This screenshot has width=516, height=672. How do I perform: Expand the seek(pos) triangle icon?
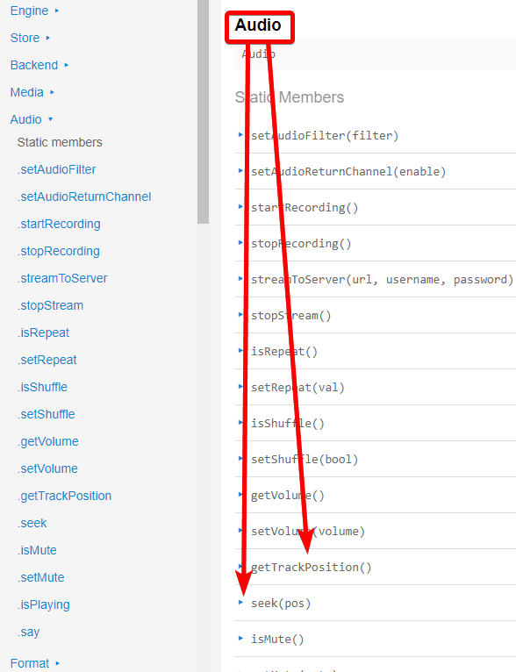click(x=240, y=602)
